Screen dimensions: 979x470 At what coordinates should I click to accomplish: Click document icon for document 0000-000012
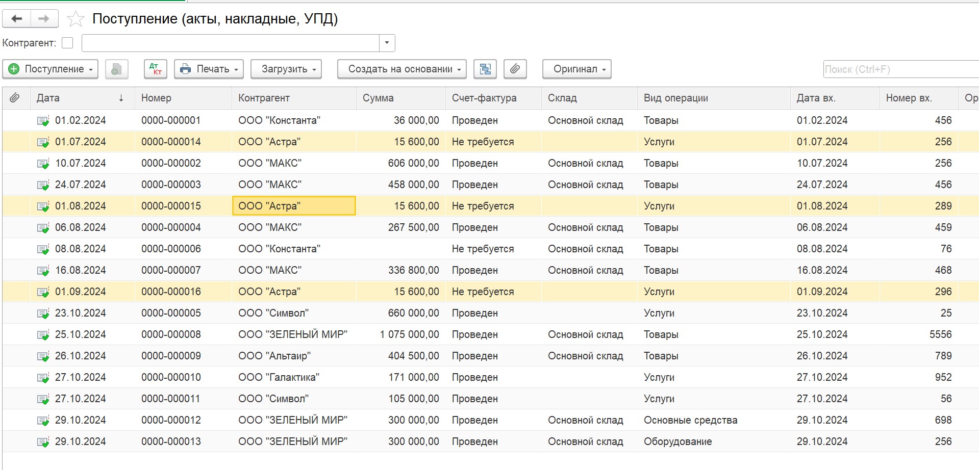click(x=43, y=421)
